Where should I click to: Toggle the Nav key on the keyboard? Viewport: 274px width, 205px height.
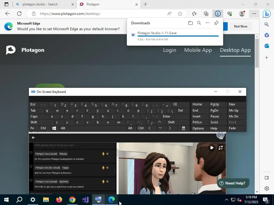[237, 104]
